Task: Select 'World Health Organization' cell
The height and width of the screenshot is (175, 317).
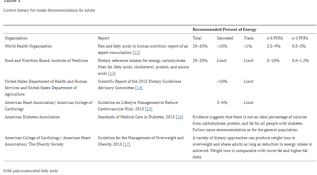Action: point(28,46)
